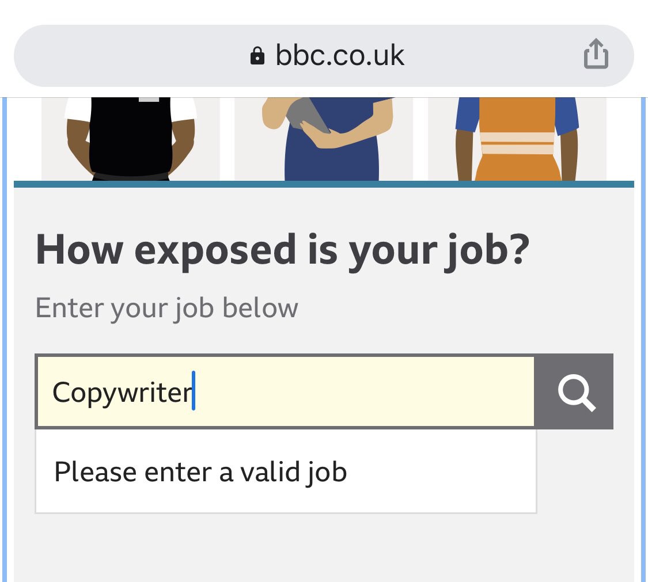Click the 'How exposed is your job?' heading
The height and width of the screenshot is (582, 648).
pyautogui.click(x=282, y=249)
